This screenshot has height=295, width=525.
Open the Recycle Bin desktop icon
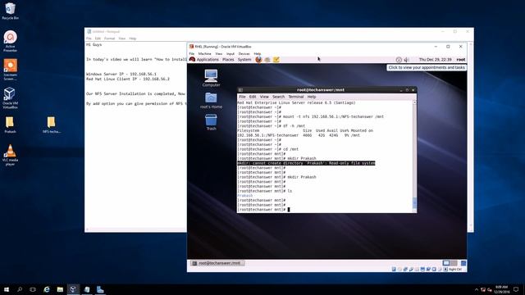point(10,11)
